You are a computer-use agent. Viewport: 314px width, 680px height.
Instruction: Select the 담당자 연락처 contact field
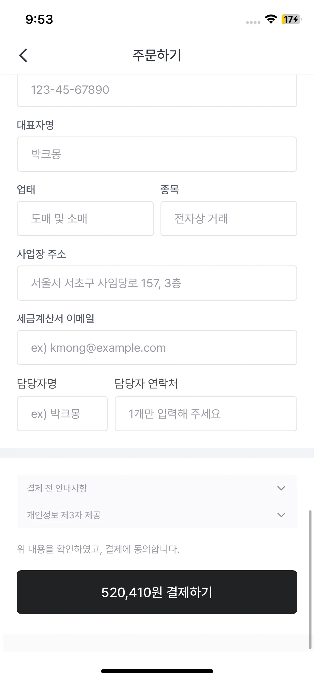(x=206, y=414)
